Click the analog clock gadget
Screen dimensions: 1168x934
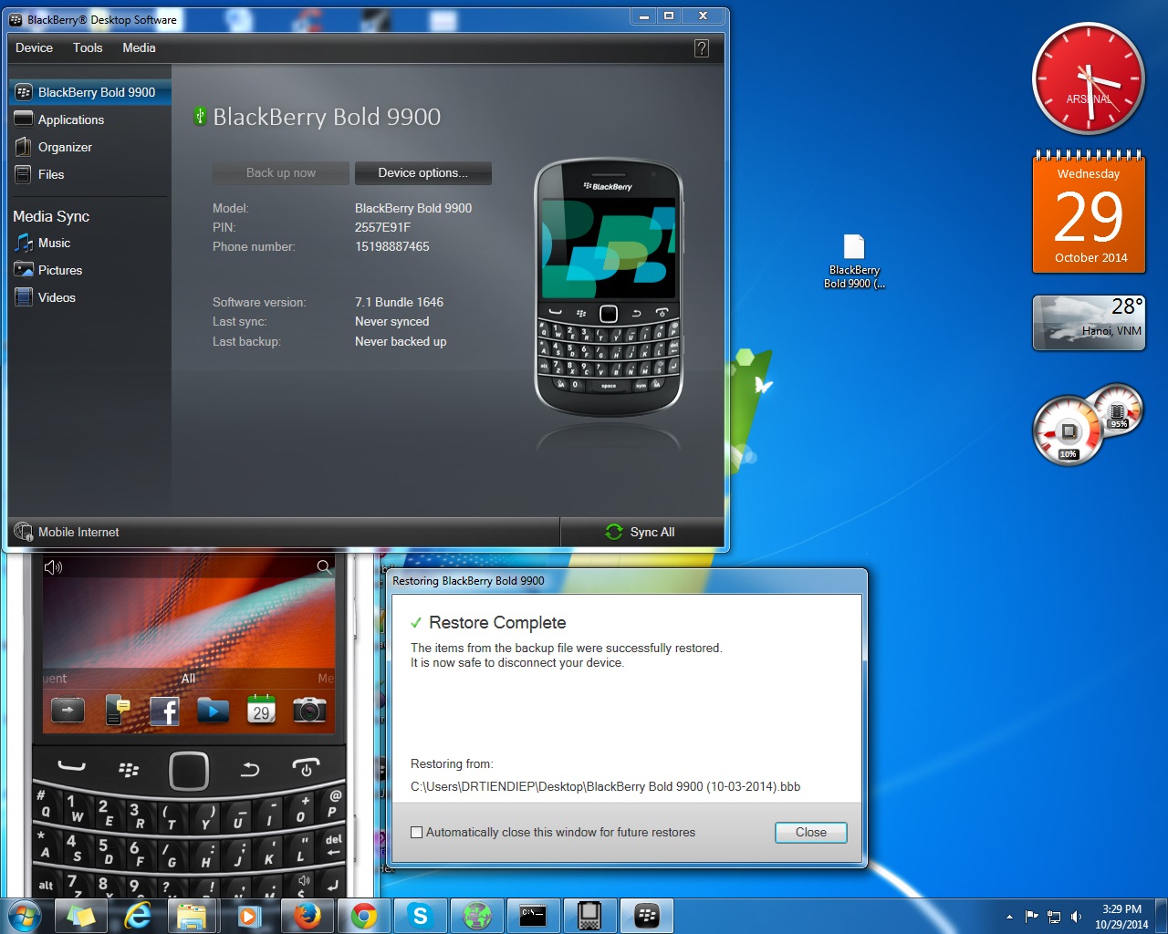[1089, 78]
